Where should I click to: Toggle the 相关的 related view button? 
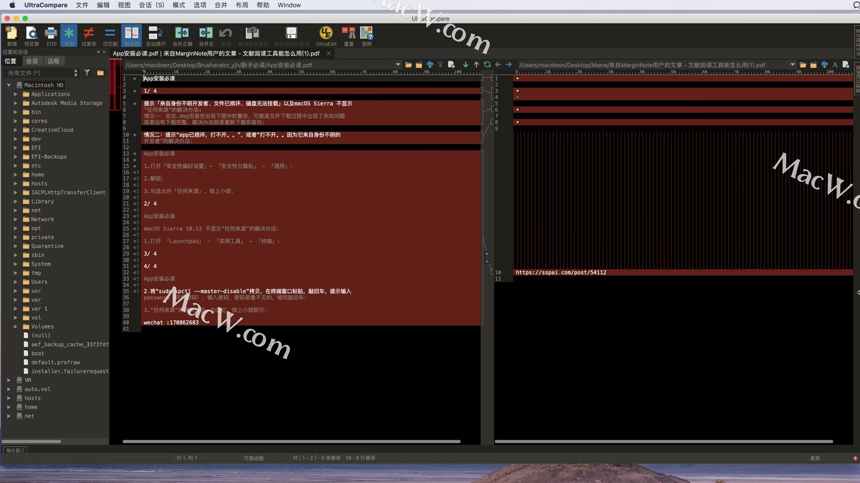point(132,36)
